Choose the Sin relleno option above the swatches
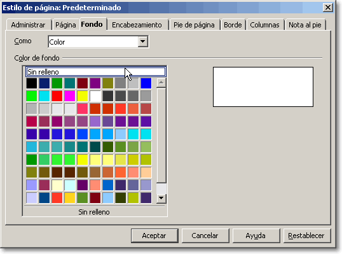 (x=96, y=72)
